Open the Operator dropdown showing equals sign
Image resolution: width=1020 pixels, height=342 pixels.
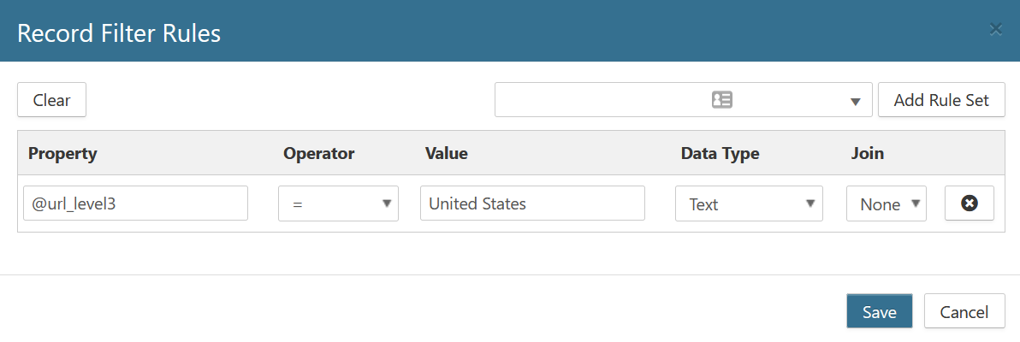338,203
